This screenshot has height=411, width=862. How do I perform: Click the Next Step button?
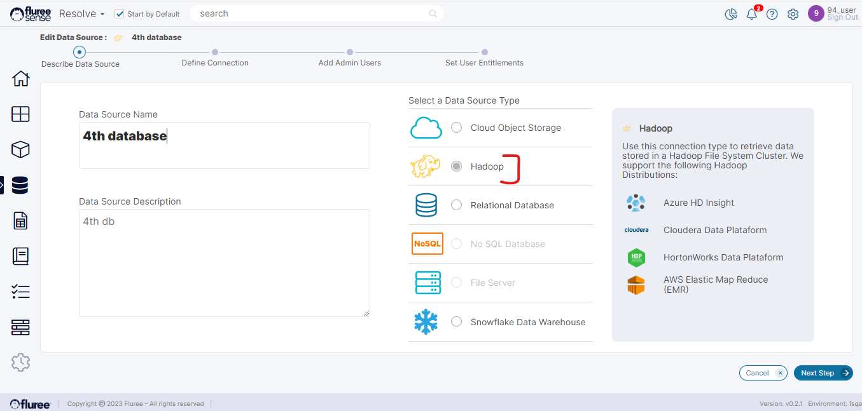823,373
